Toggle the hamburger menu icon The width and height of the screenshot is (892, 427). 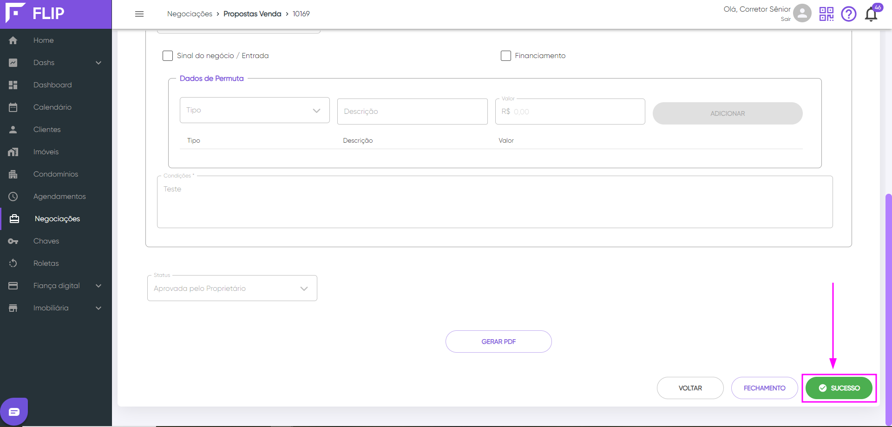[x=139, y=14]
